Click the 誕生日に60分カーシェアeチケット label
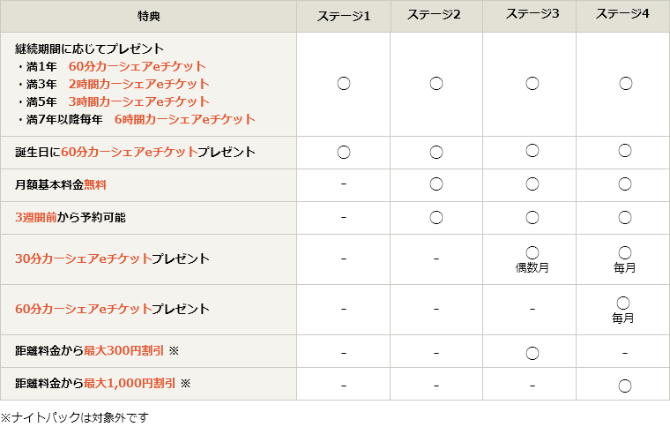 [x=135, y=153]
